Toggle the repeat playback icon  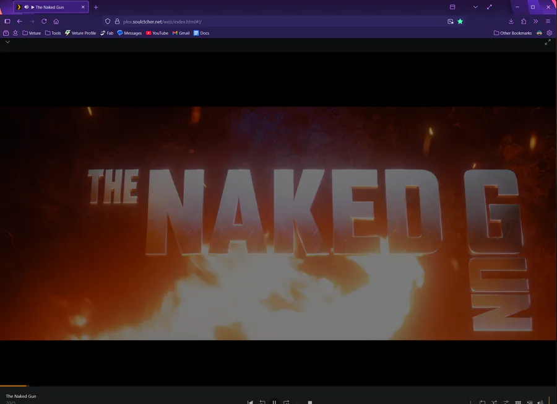coord(482,402)
